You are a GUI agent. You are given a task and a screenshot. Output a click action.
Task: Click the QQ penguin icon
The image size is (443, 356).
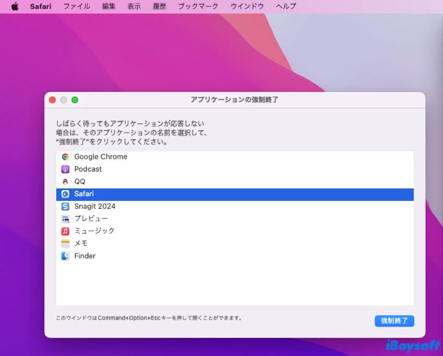tap(65, 182)
